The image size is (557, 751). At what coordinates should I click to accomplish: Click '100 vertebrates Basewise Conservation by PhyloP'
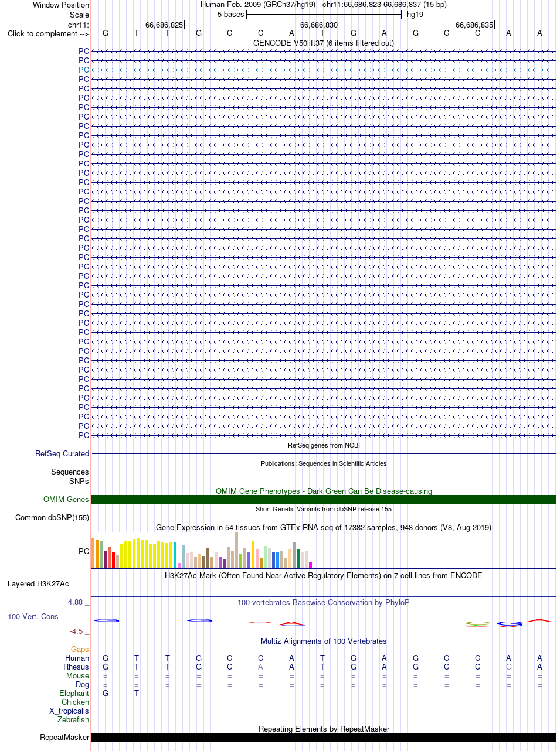pyautogui.click(x=324, y=602)
